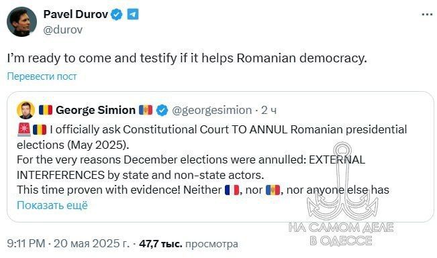The width and height of the screenshot is (437, 258).
Task: Click the red siren emoji in the quoted post
Action: [24, 130]
